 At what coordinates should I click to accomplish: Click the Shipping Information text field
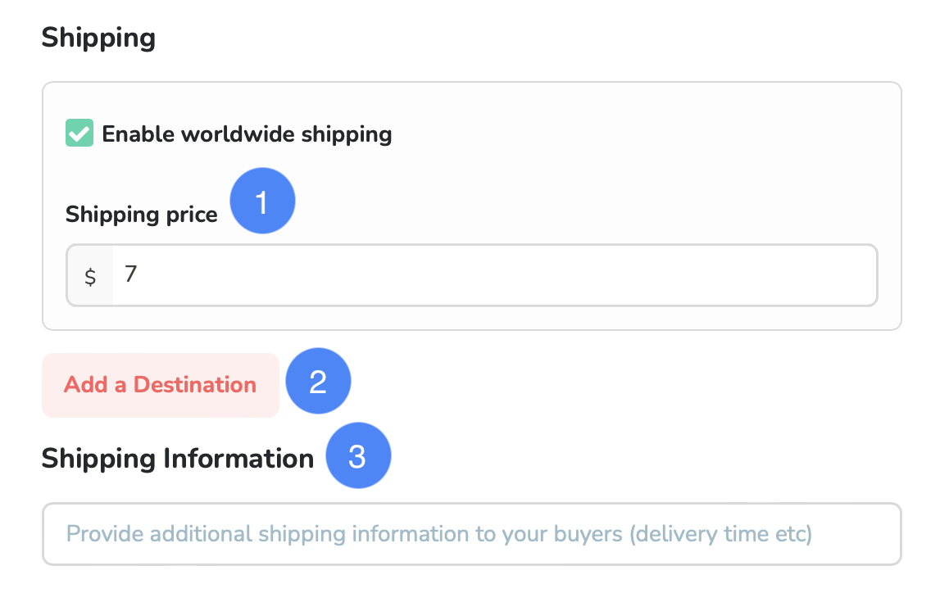pyautogui.click(x=472, y=534)
